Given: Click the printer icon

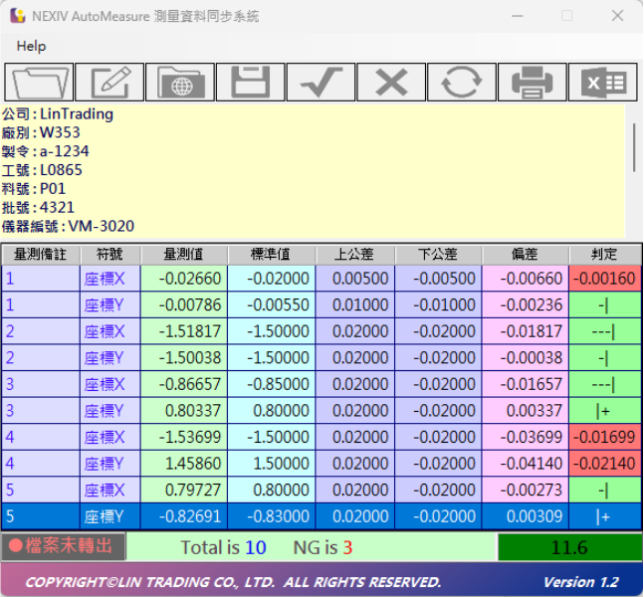Looking at the screenshot, I should pyautogui.click(x=532, y=83).
